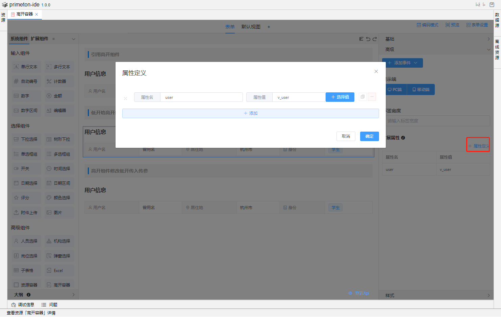Click the 属性名 input field containing user
This screenshot has height=317, width=501.
[201, 97]
